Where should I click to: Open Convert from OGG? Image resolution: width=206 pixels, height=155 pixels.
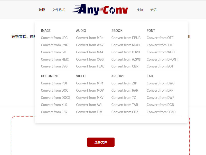point(90,59)
